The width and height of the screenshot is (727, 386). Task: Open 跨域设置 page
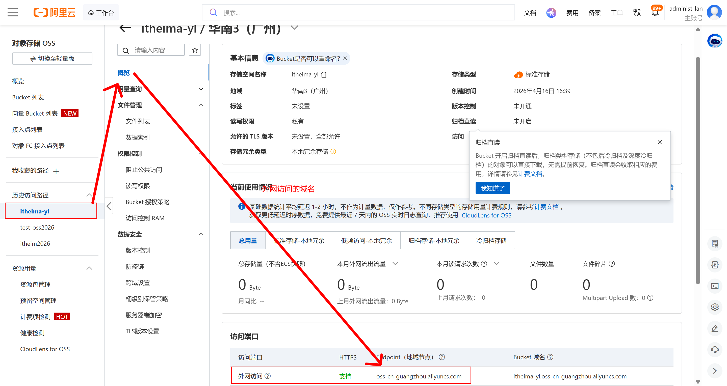(138, 283)
